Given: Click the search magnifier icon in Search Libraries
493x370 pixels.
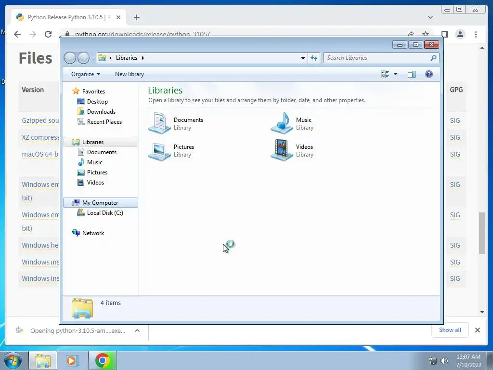Looking at the screenshot, I should tap(433, 58).
